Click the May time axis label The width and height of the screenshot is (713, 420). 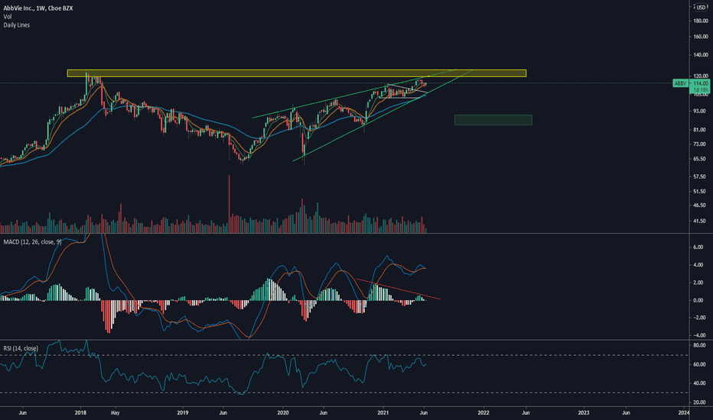point(115,413)
